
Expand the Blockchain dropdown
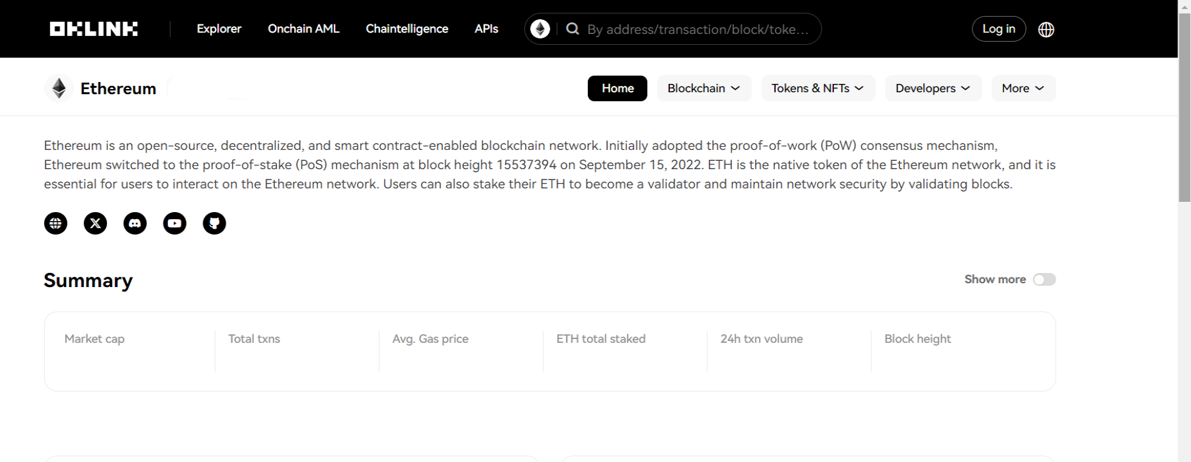click(x=704, y=88)
